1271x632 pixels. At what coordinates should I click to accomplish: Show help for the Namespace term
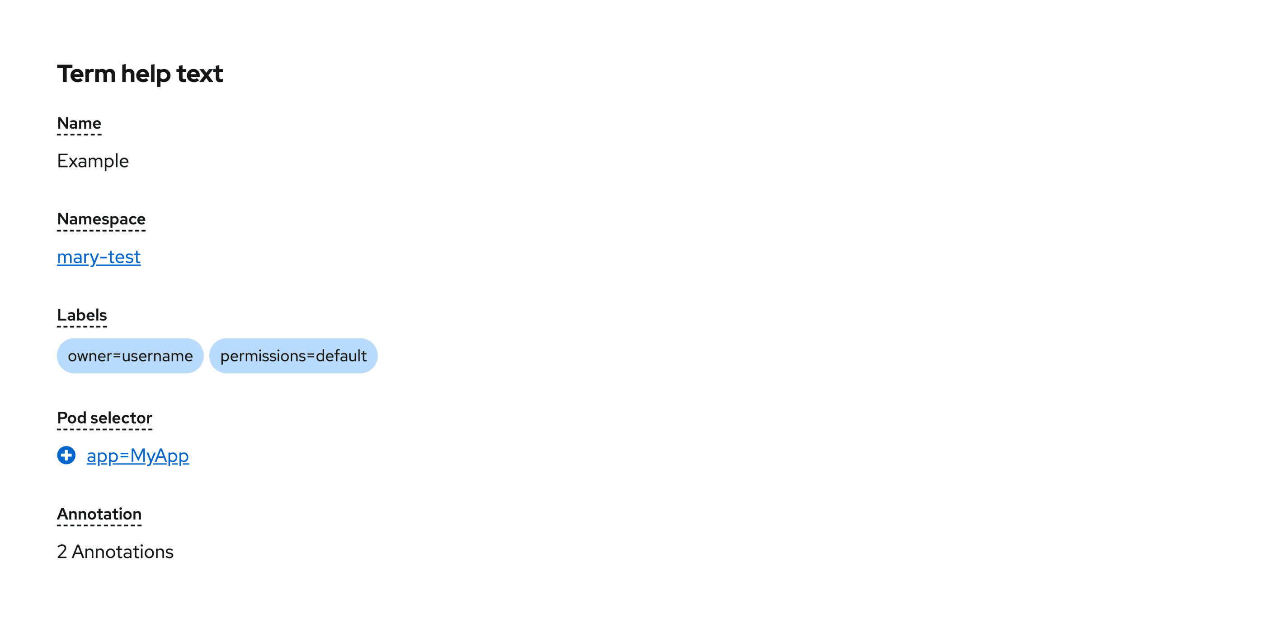[x=101, y=220]
